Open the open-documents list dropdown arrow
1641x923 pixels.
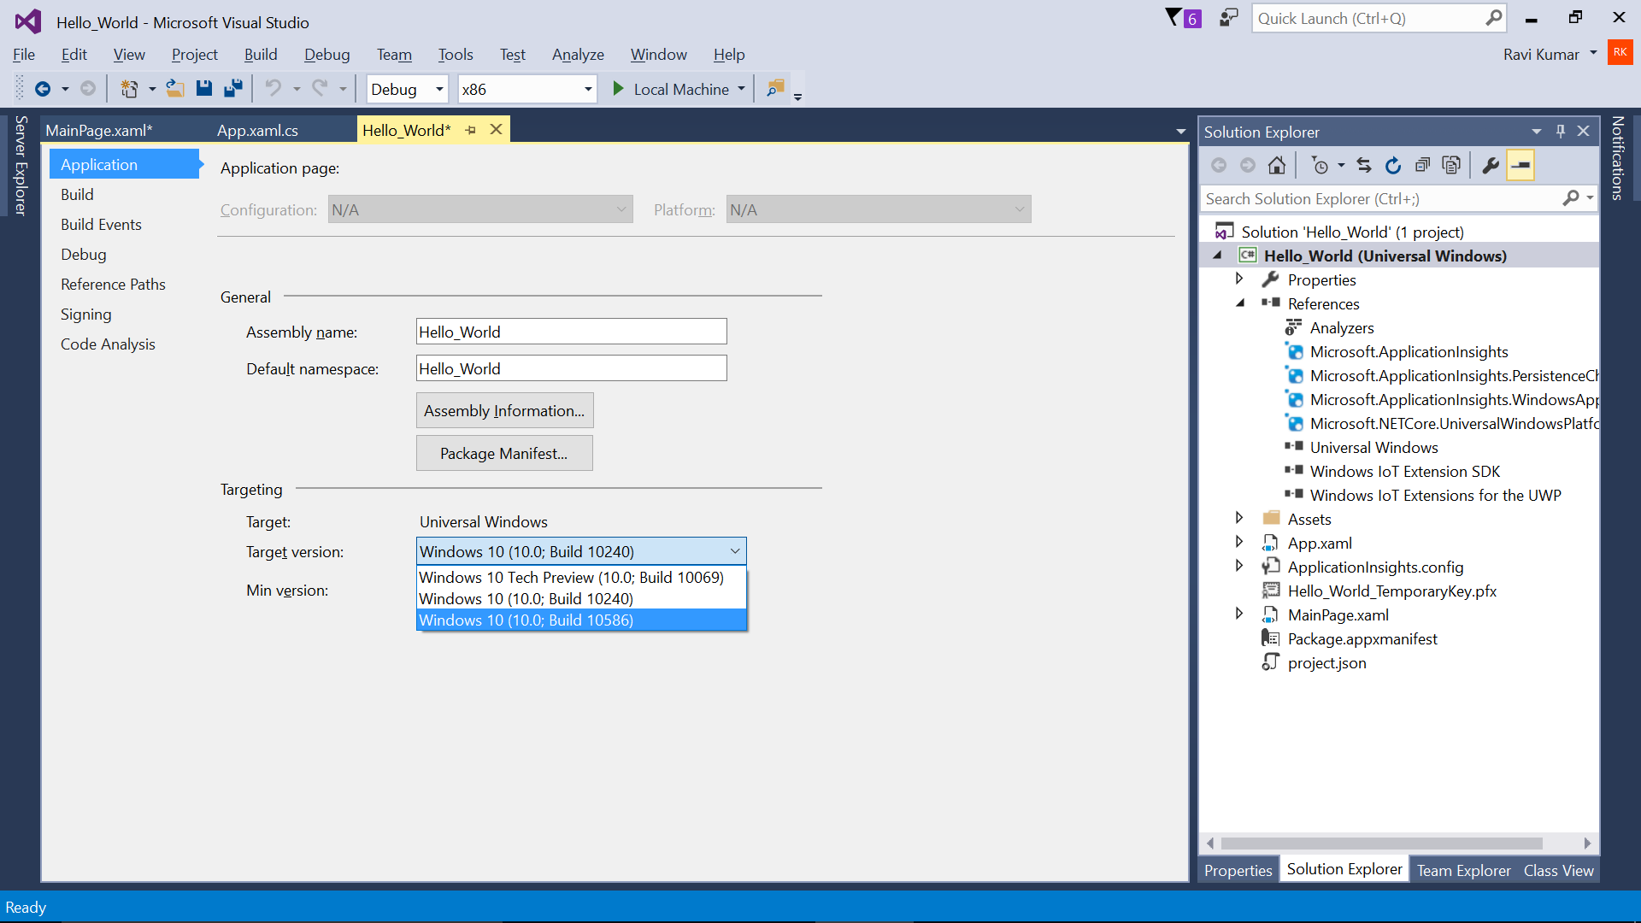(x=1181, y=132)
